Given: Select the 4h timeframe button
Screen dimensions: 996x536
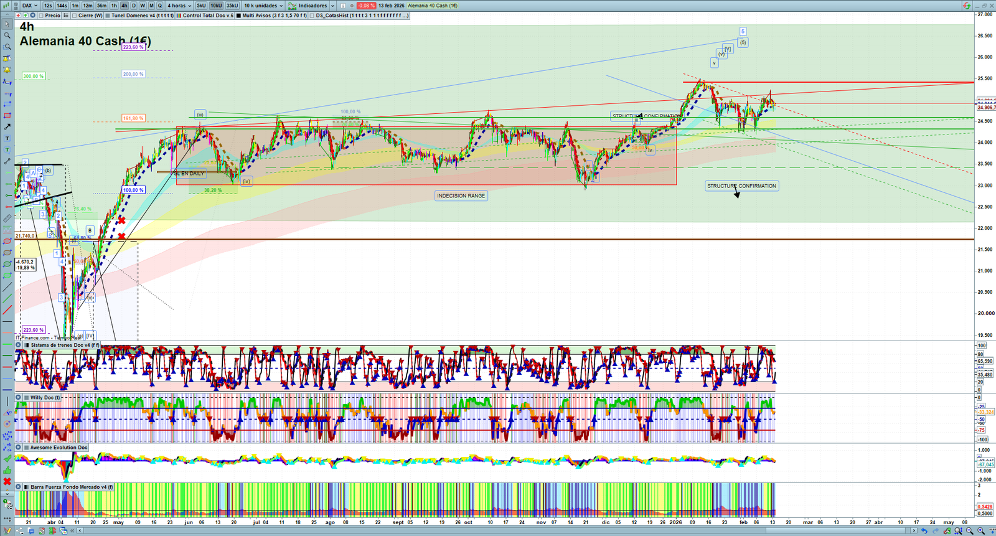Looking at the screenshot, I should [x=124, y=6].
